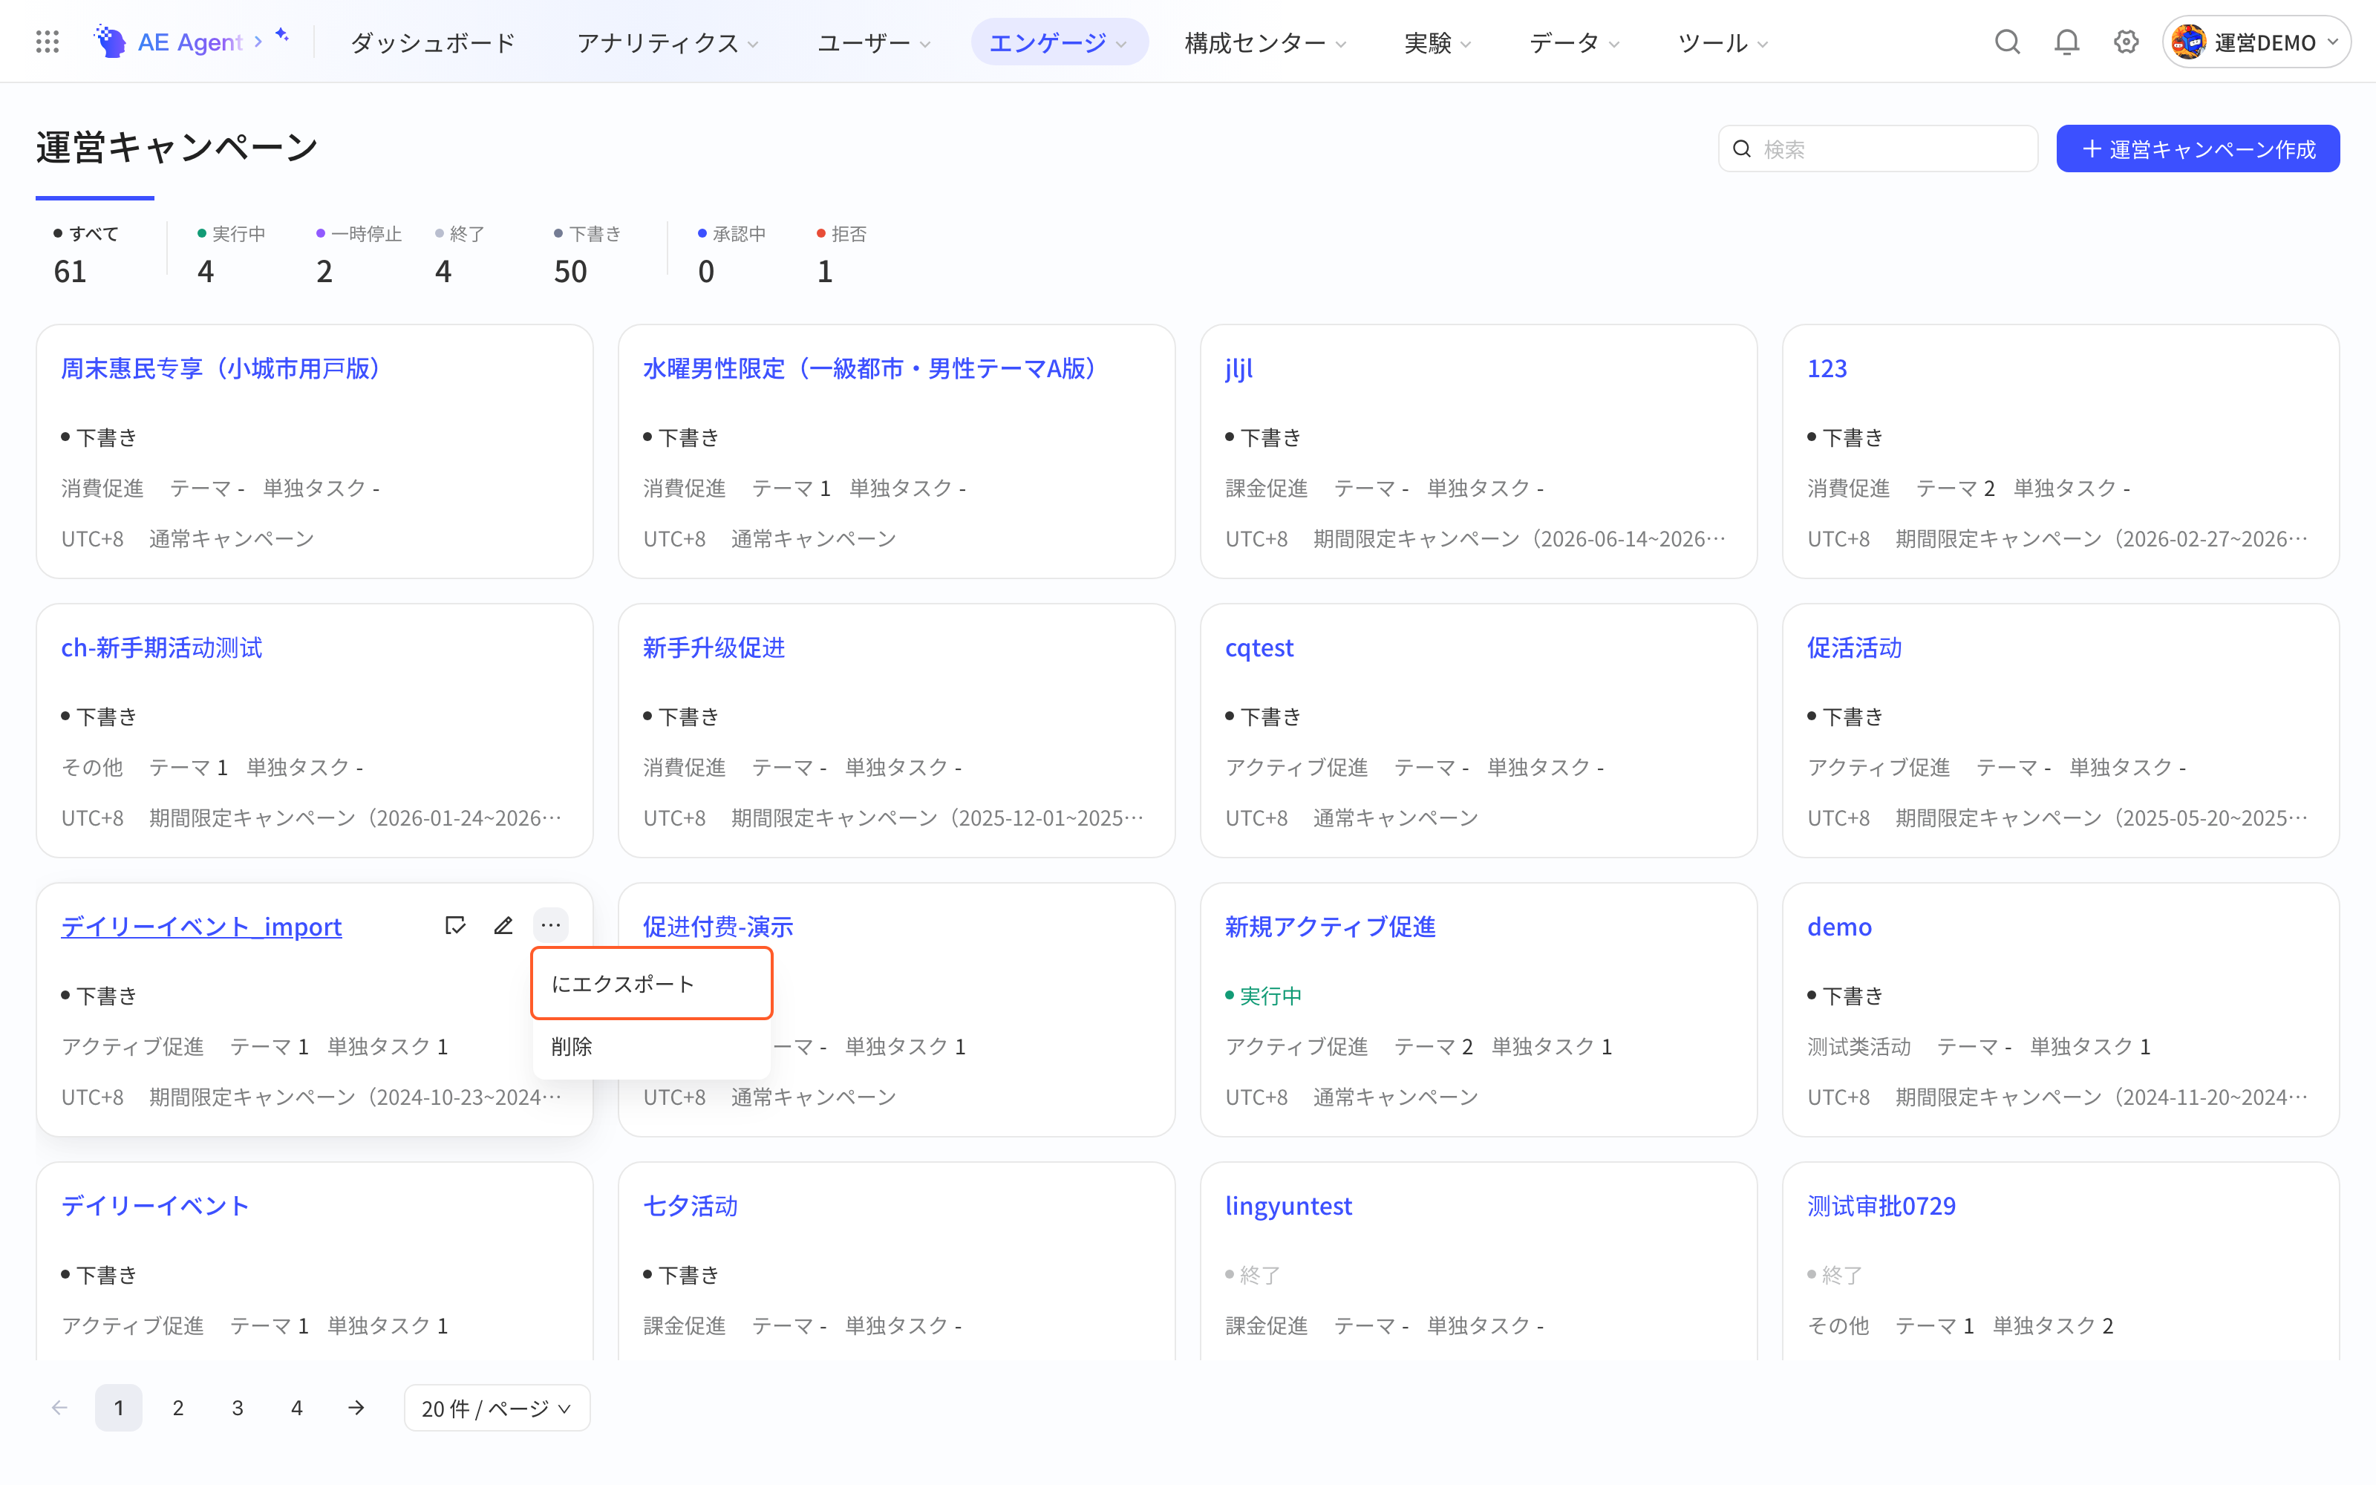Image resolution: width=2376 pixels, height=1485 pixels.
Task: Click more options icon on デイリーイベント_import card
Action: click(x=551, y=925)
